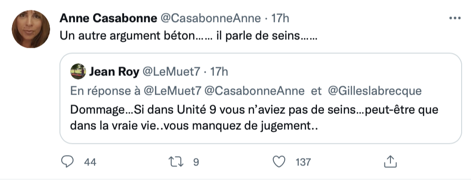Viewport: 471px width, 180px height.
Task: Click the 17h timestamp on quoted tweet
Action: pos(219,72)
